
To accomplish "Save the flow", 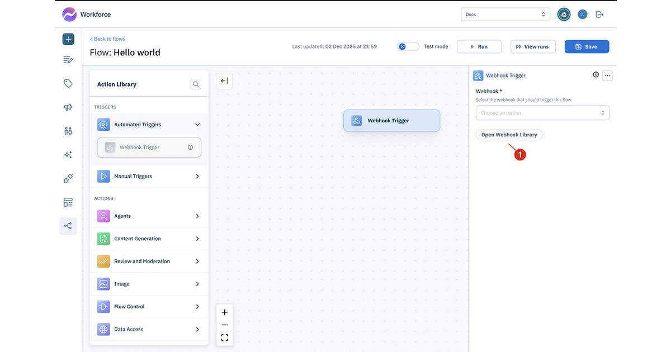I will point(587,46).
